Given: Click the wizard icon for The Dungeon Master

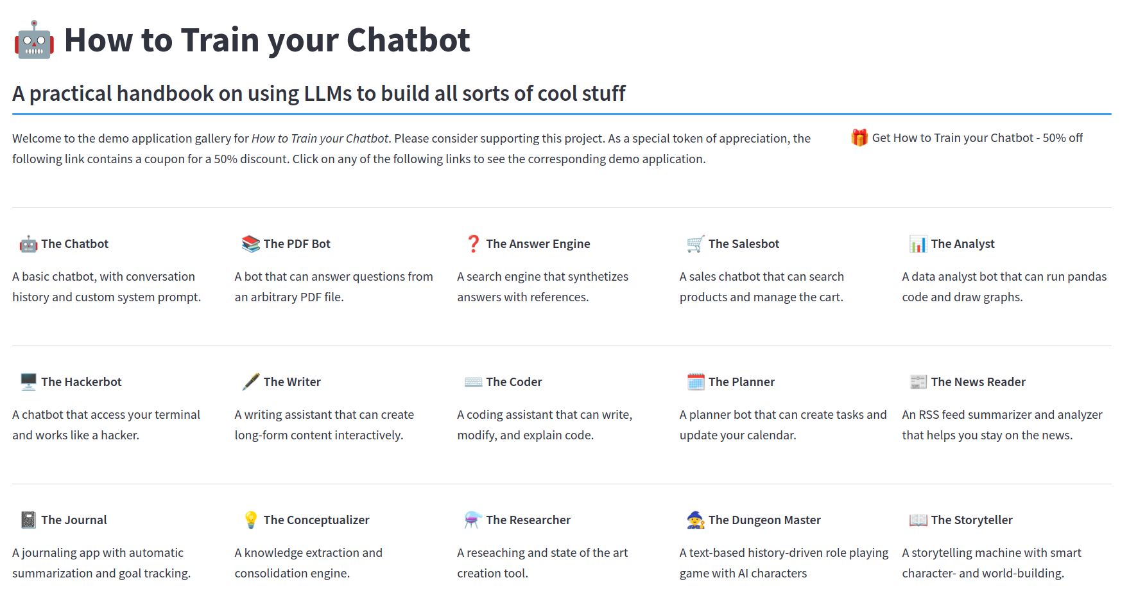Looking at the screenshot, I should tap(695, 520).
